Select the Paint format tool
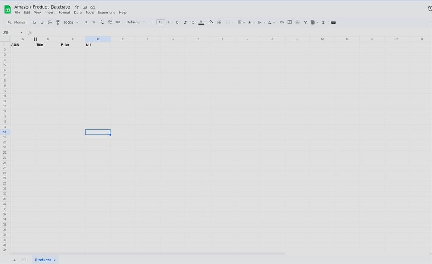 57,22
